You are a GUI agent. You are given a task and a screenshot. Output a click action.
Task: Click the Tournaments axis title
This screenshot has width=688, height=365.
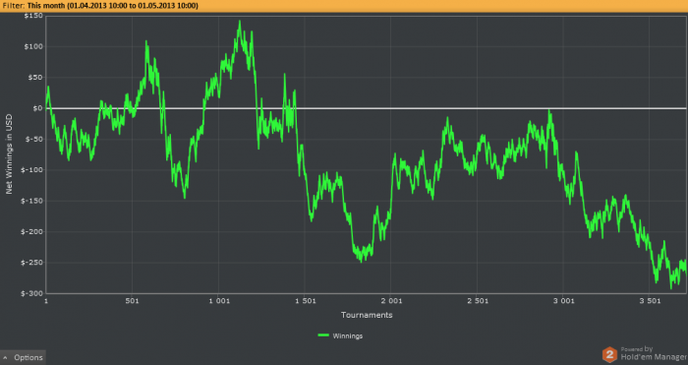pos(367,315)
